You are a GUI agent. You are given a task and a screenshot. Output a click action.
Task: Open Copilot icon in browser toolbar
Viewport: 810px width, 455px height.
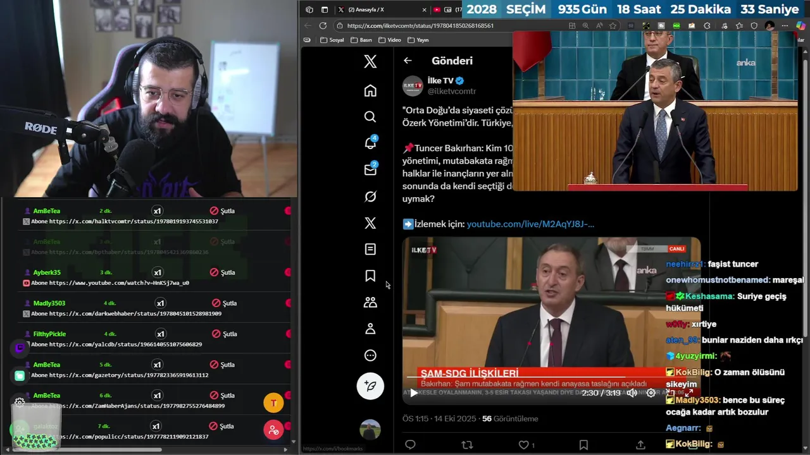tap(801, 26)
